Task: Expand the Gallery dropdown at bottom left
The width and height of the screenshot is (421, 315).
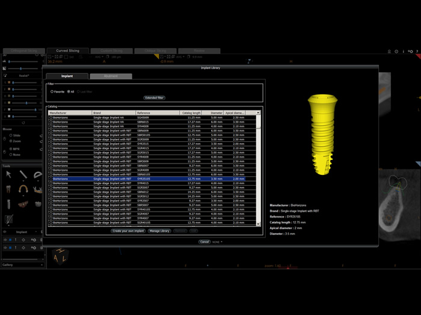Action: pos(23,265)
